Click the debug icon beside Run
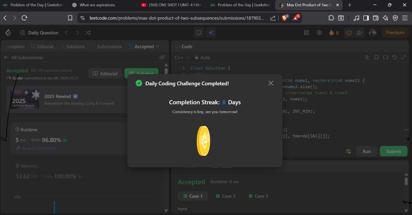This screenshot has height=215, width=412. tap(348, 151)
